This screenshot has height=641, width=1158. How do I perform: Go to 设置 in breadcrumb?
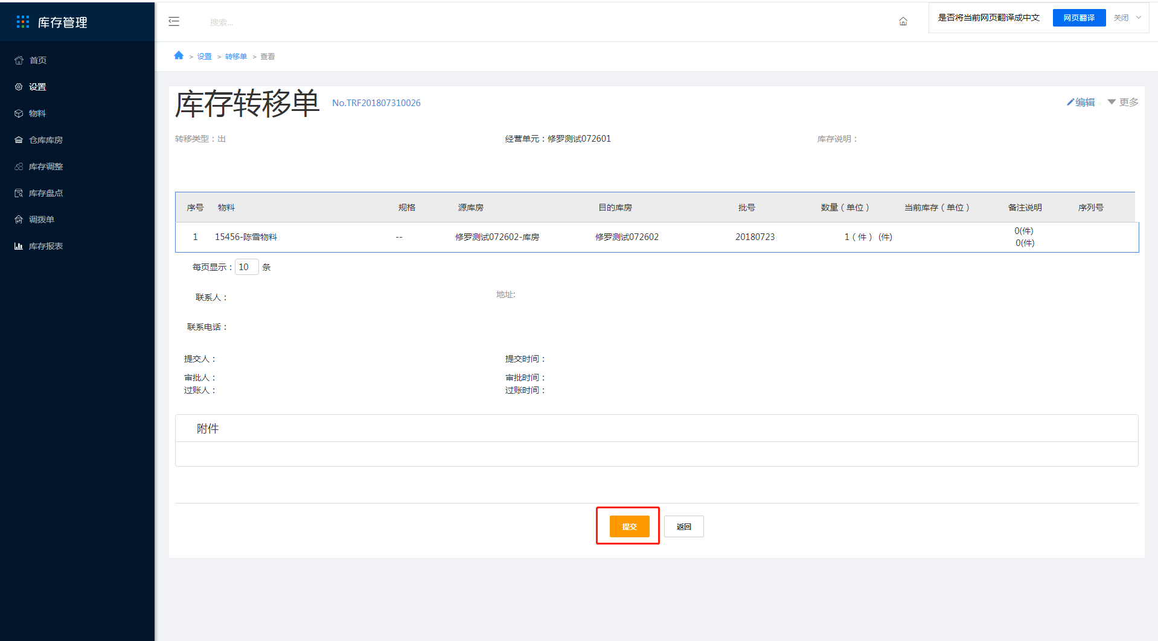pyautogui.click(x=204, y=56)
